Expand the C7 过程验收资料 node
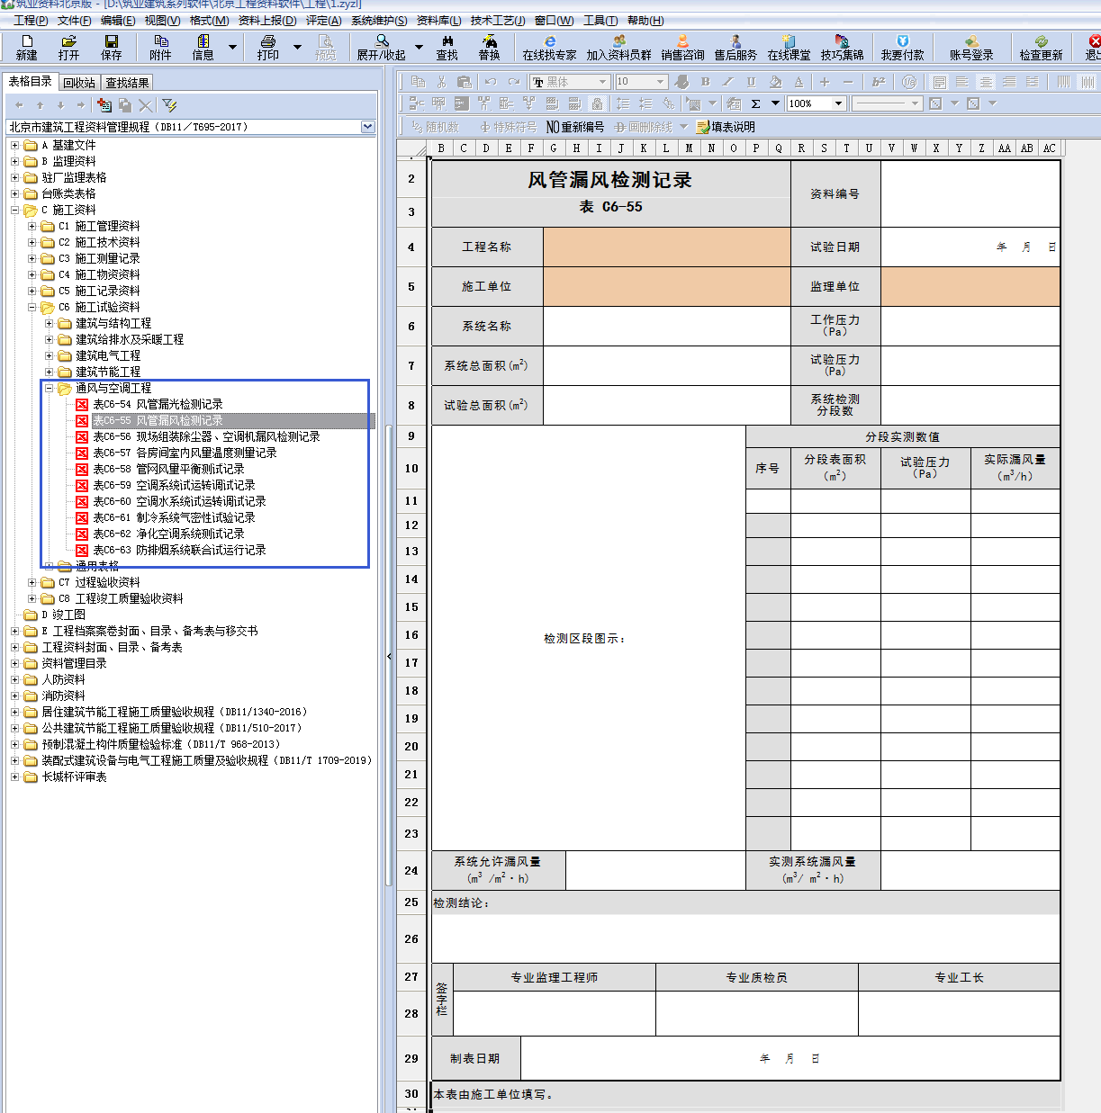Viewport: 1101px width, 1113px height. (x=32, y=583)
